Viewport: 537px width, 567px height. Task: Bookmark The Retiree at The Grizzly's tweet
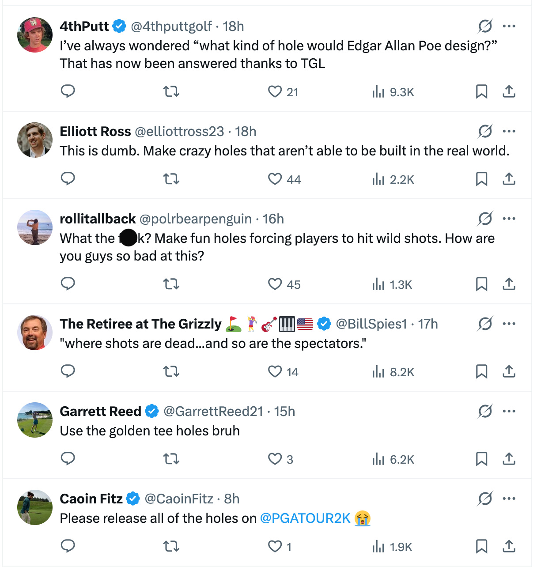coord(481,371)
